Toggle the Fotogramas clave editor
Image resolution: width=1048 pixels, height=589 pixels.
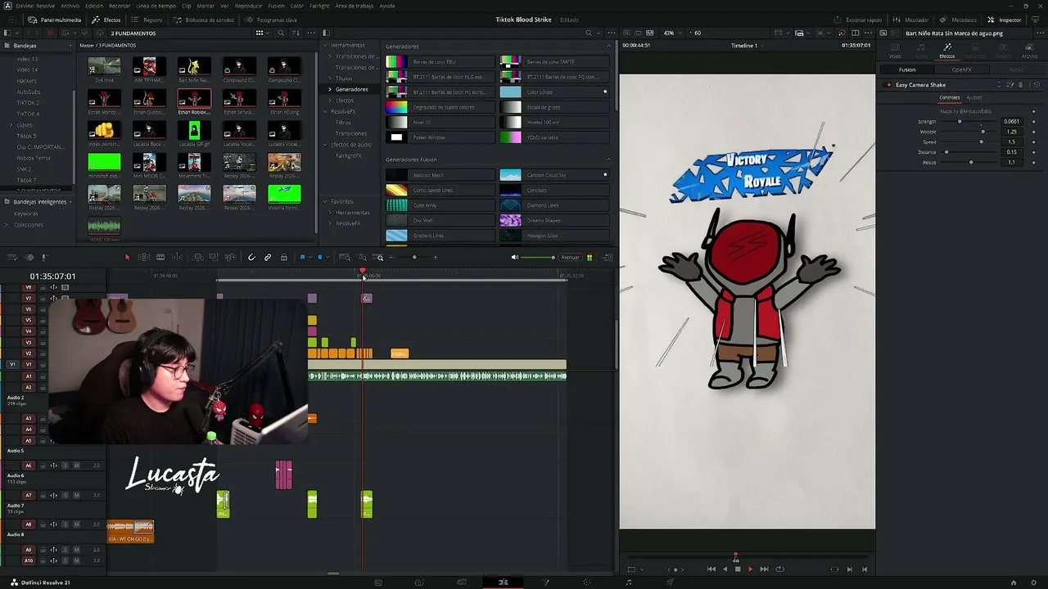coord(271,20)
